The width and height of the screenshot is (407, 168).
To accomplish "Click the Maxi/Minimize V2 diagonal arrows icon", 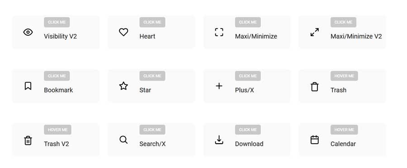I will click(x=315, y=32).
